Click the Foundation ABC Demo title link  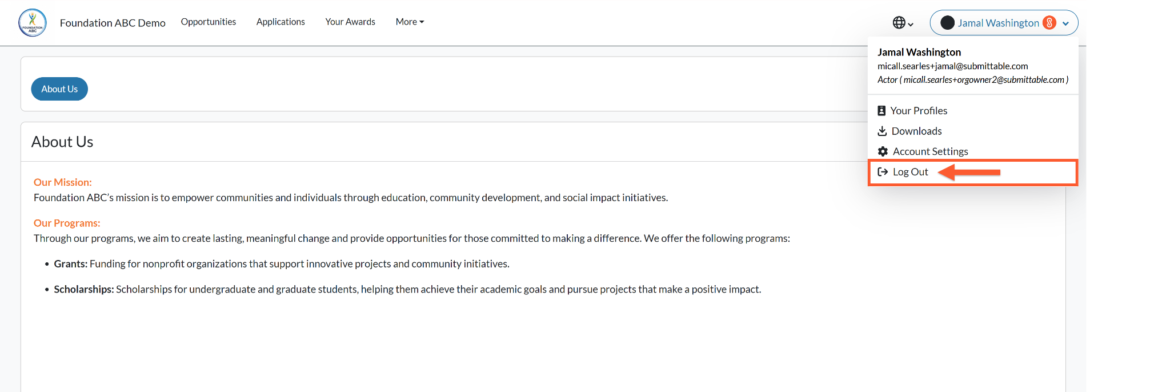113,23
